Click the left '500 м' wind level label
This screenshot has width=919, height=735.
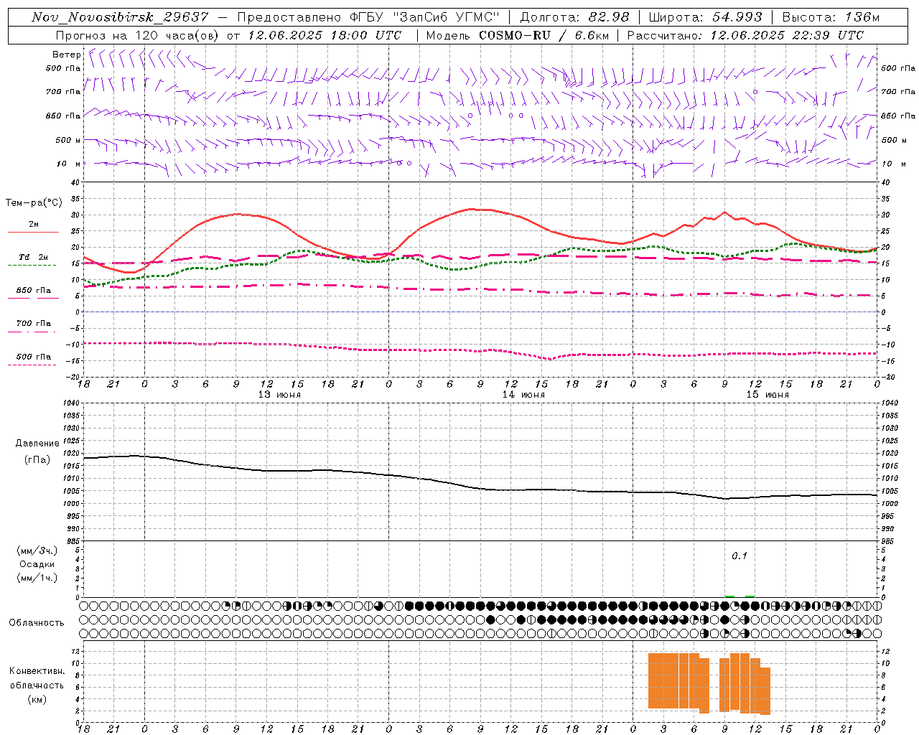pos(69,140)
